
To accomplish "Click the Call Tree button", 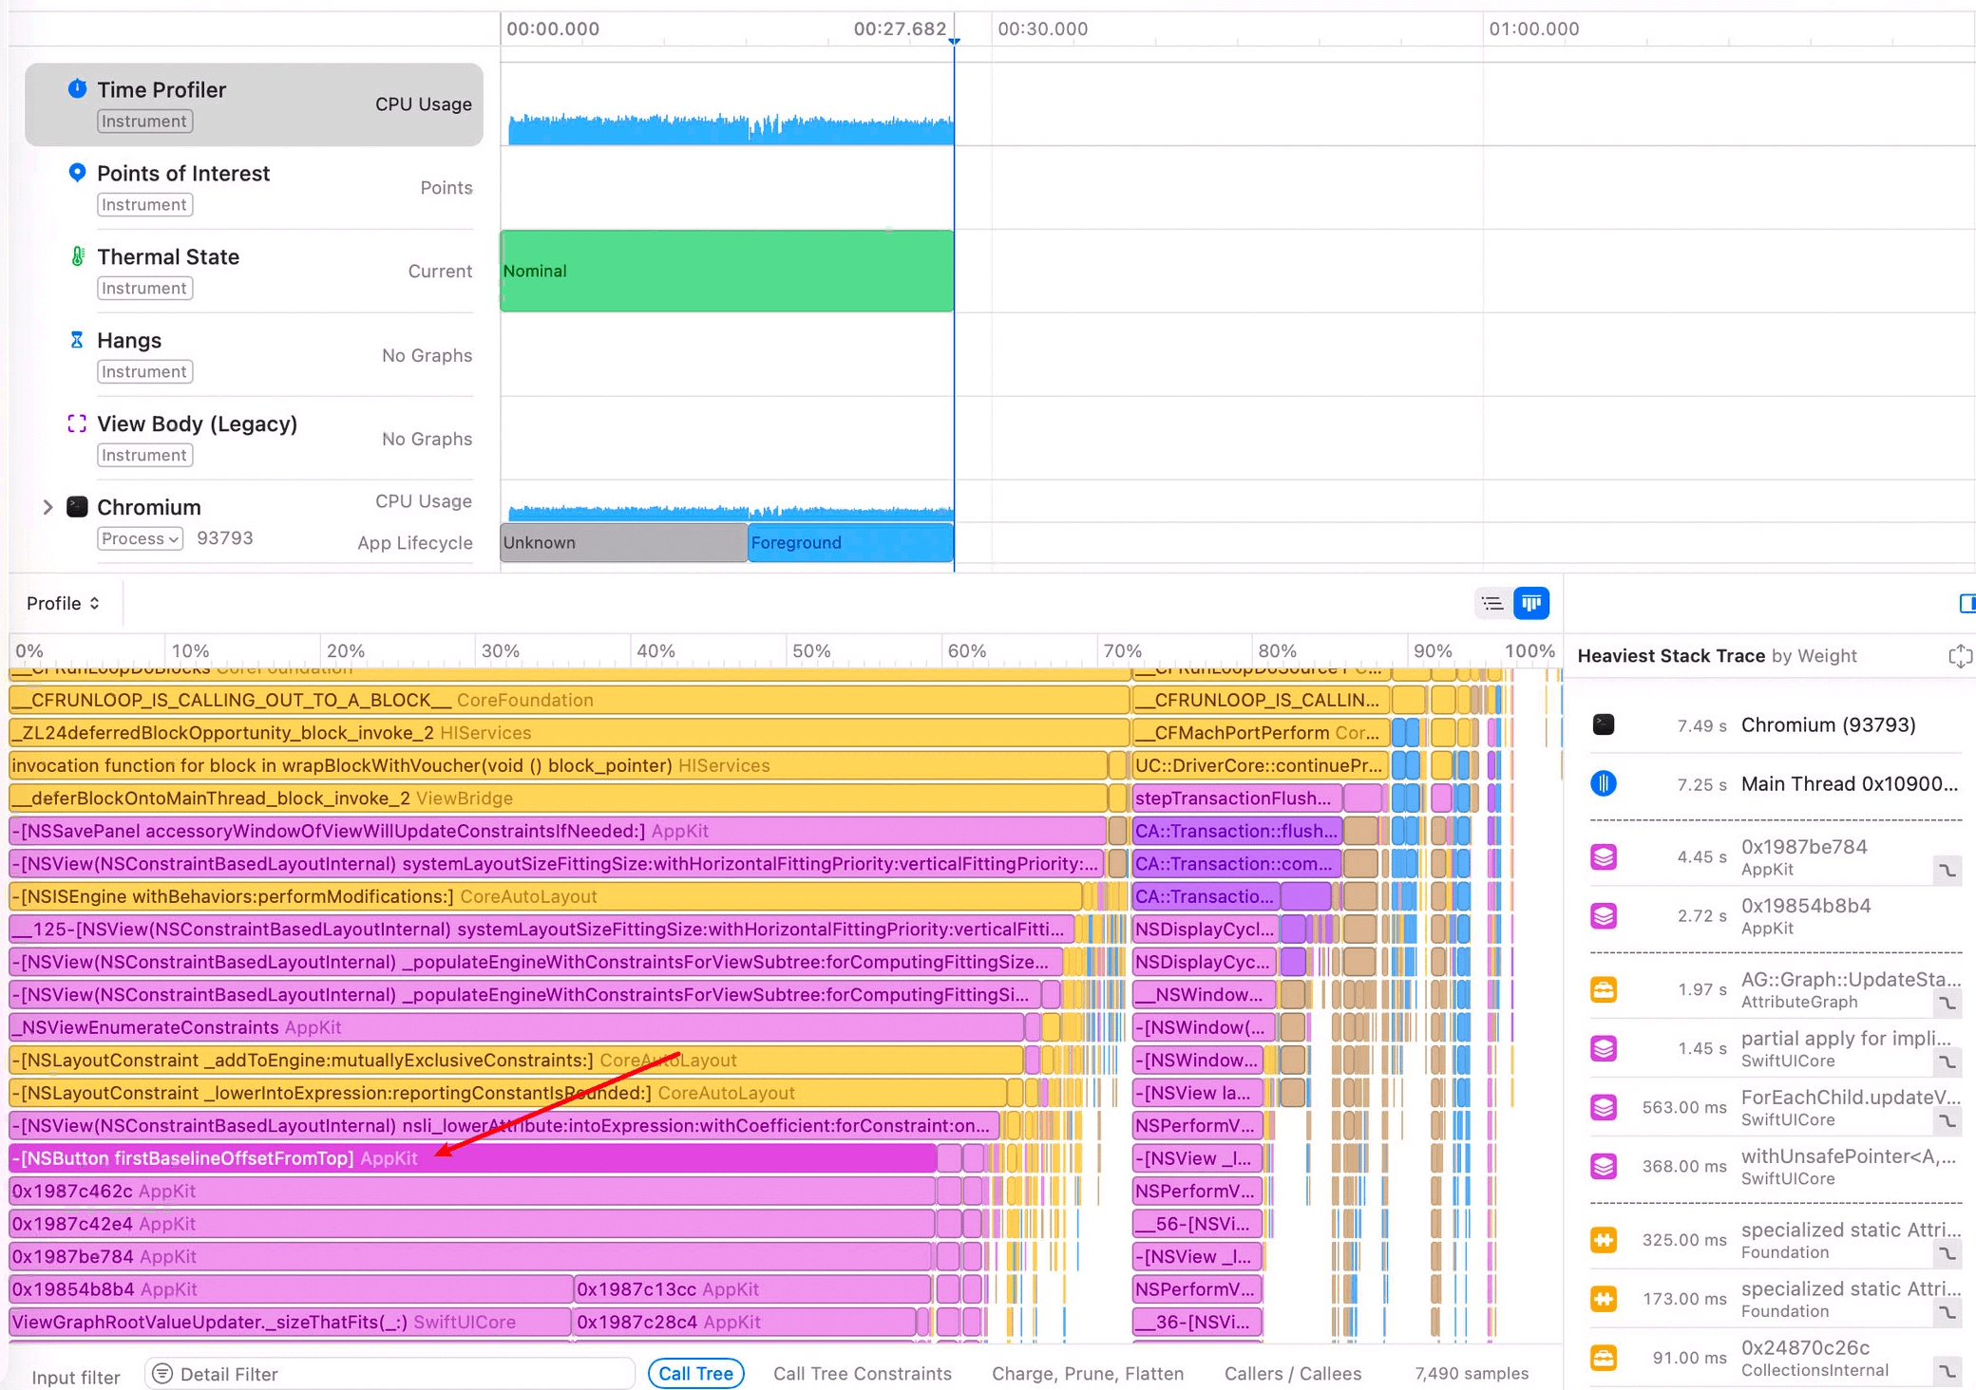I will coord(695,1373).
